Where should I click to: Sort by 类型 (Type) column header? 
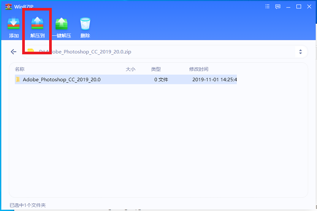(x=156, y=69)
